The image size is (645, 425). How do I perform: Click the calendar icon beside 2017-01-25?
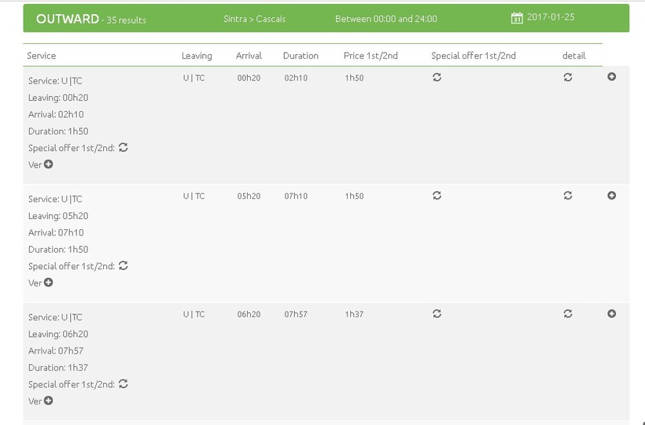517,18
